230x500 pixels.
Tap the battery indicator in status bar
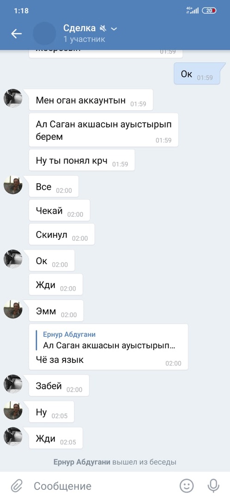tap(209, 11)
